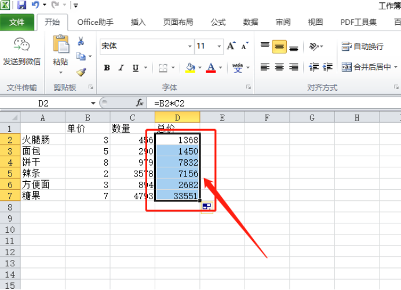Click the Undo arrow icon
The height and width of the screenshot is (290, 401).
click(35, 5)
